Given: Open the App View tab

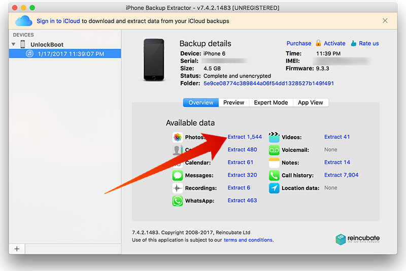Looking at the screenshot, I should (311, 102).
